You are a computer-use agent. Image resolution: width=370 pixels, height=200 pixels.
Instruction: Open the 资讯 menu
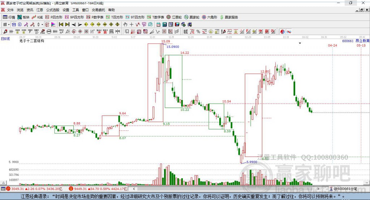point(30,10)
